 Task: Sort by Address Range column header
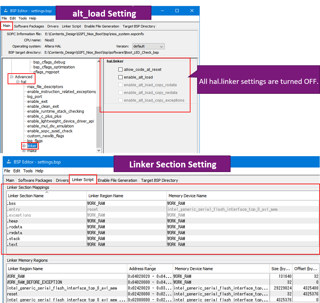150,269
